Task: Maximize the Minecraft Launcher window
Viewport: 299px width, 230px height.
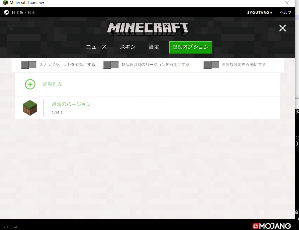Action: point(272,3)
